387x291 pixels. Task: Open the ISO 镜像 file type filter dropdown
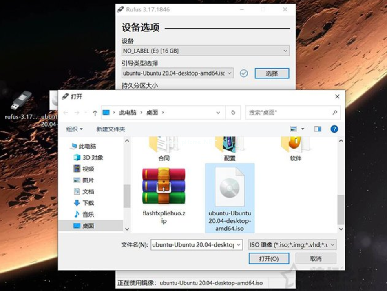click(292, 244)
